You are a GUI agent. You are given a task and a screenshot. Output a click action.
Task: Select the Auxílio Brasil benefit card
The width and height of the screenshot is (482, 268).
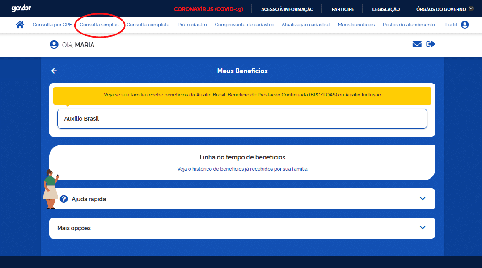click(x=242, y=119)
